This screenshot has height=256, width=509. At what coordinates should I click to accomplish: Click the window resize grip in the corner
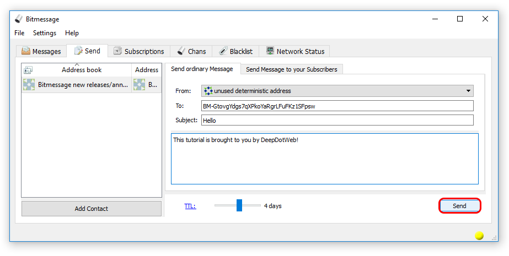click(495, 238)
